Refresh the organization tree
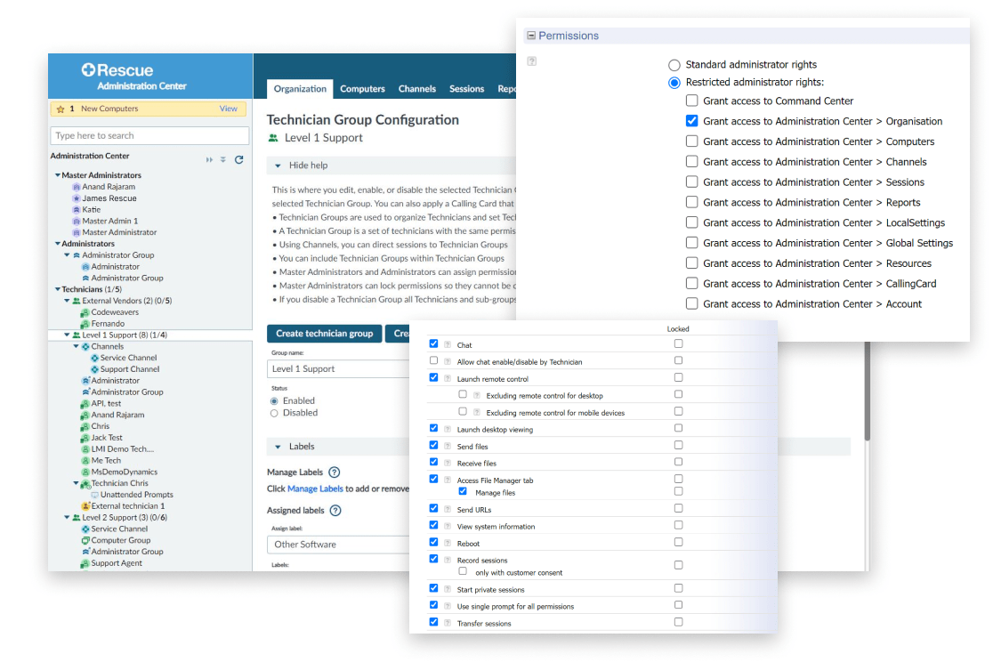 coord(239,160)
